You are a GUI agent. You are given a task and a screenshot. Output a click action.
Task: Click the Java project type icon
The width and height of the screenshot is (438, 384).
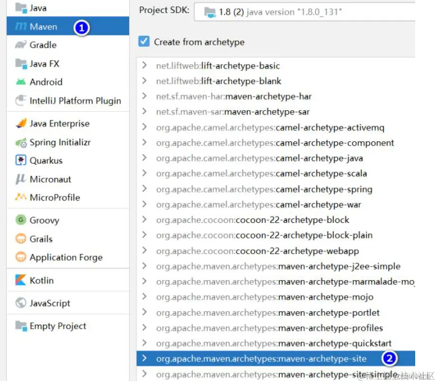[21, 8]
